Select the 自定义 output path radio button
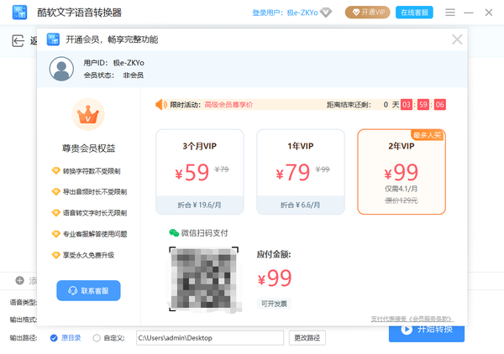 coord(97,338)
